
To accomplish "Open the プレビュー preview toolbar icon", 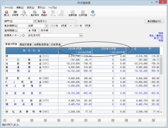I will [24, 13].
